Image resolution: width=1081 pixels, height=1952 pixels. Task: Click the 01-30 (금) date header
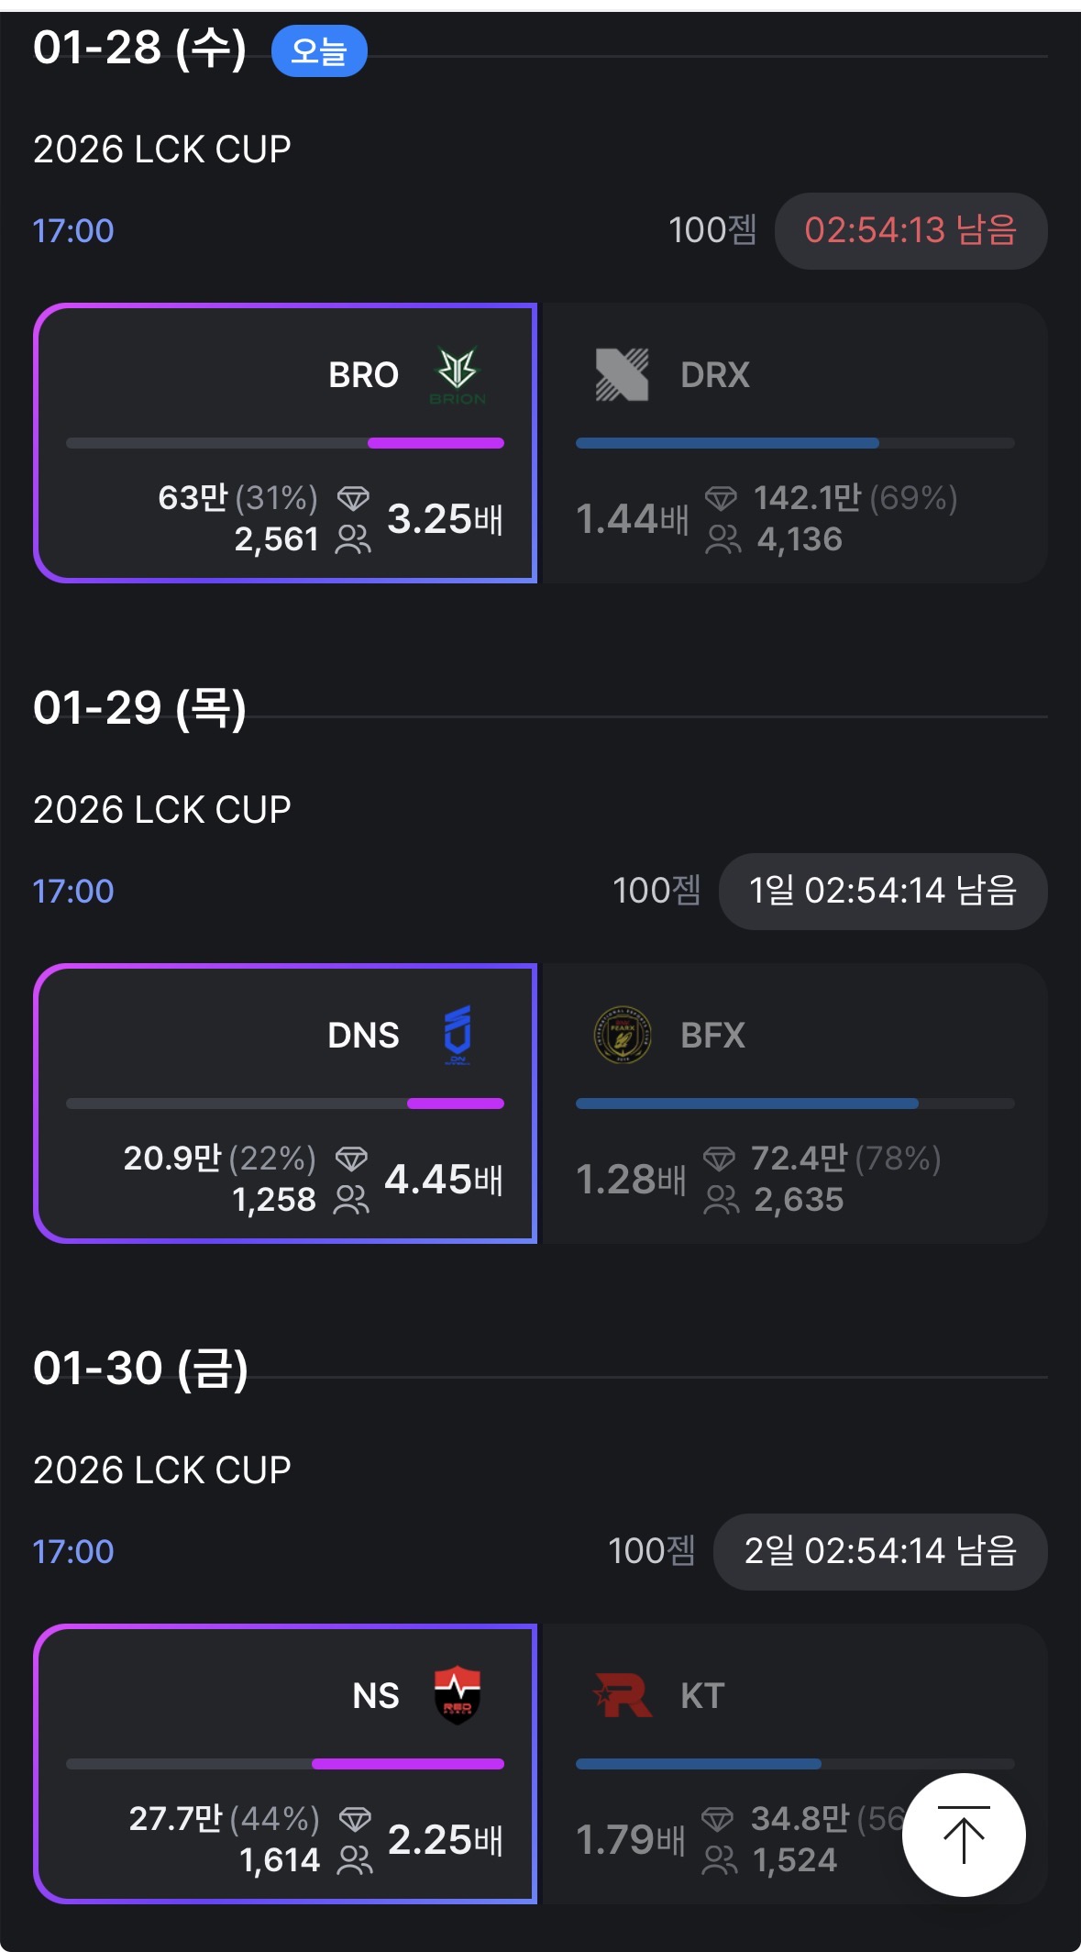point(140,1368)
